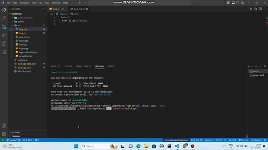Open terminal panel more actions ellipsis
268x150 pixels.
256,66
